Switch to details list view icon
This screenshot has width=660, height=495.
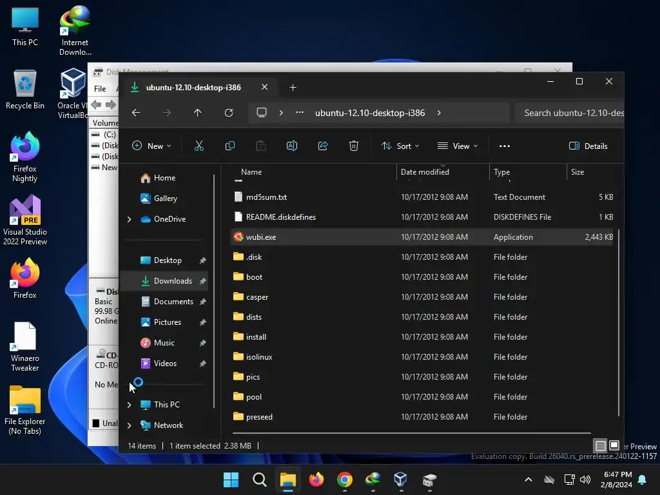tap(600, 445)
